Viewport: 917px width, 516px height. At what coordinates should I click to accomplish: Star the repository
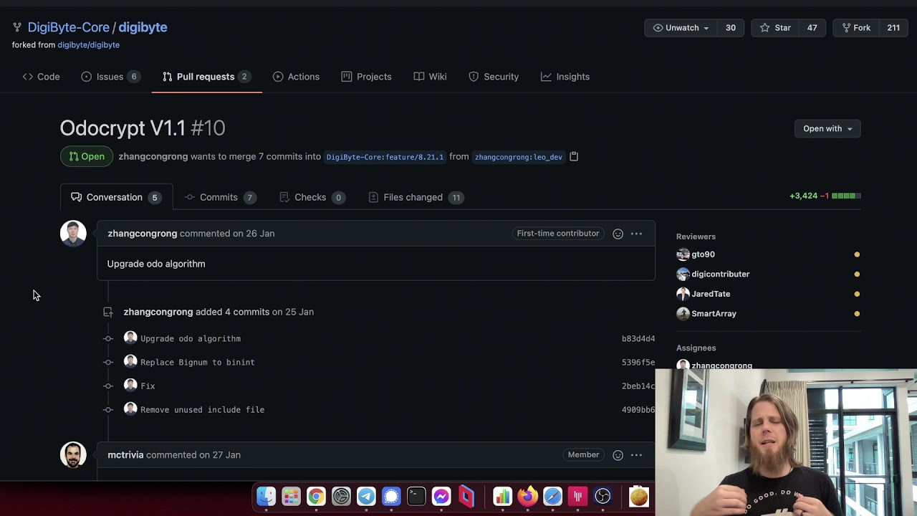(x=775, y=28)
